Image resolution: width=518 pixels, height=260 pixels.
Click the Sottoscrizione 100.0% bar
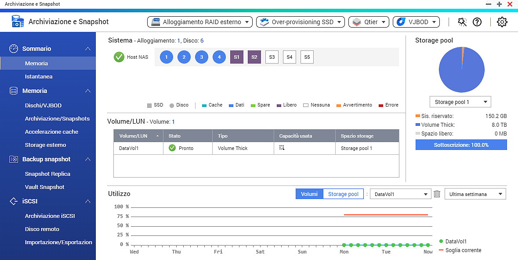(461, 145)
